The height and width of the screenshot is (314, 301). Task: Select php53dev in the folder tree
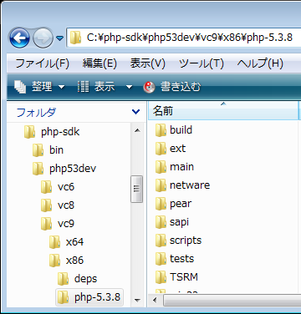(x=73, y=169)
